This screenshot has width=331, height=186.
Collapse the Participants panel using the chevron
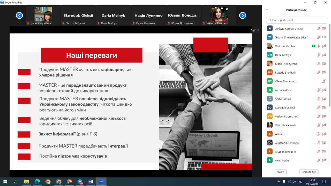[267, 10]
